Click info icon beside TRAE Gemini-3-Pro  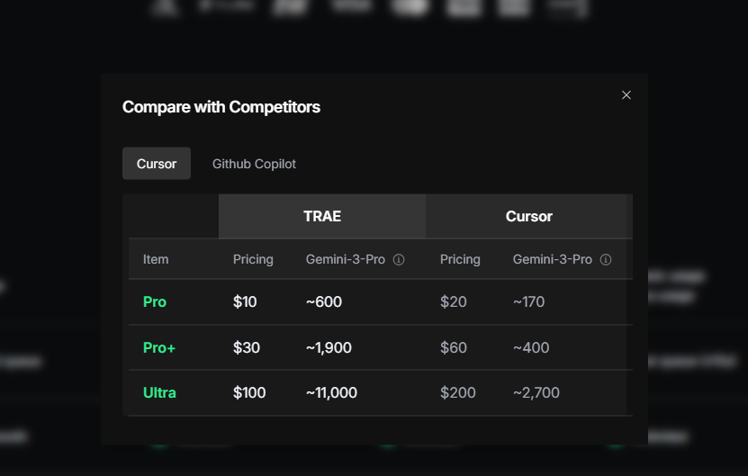click(399, 259)
